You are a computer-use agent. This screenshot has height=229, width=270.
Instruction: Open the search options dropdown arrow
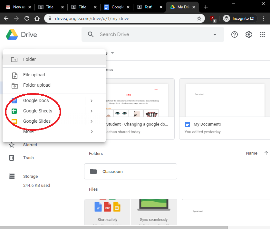click(x=215, y=34)
